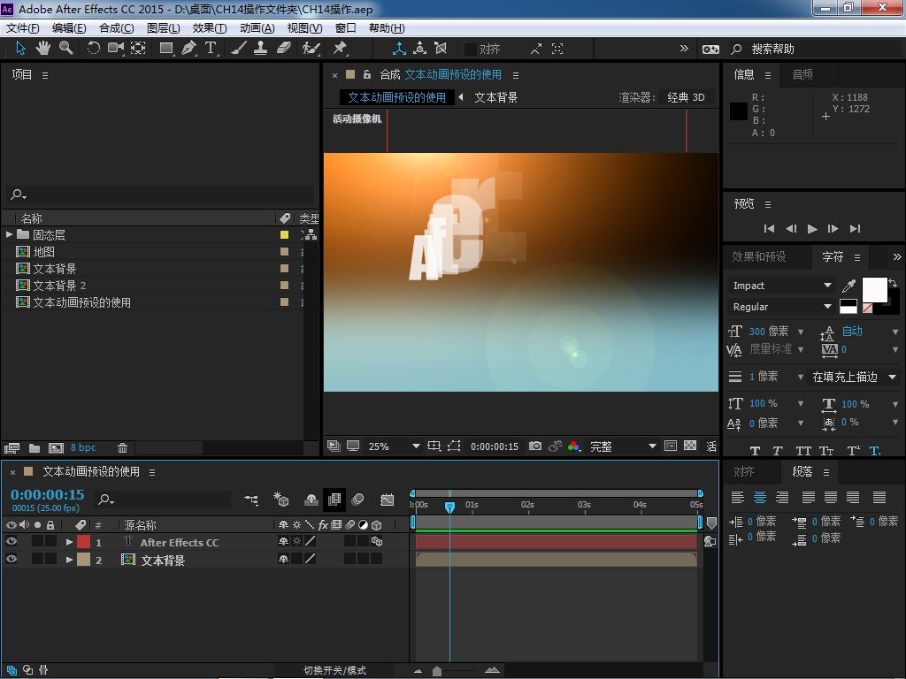
Task: Step to next frame in preview
Action: pos(833,229)
